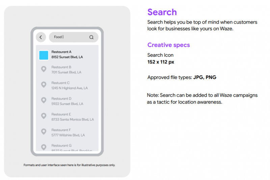This screenshot has height=180, width=270.
Task: Open the Restaurant A name result
Action: [61, 52]
